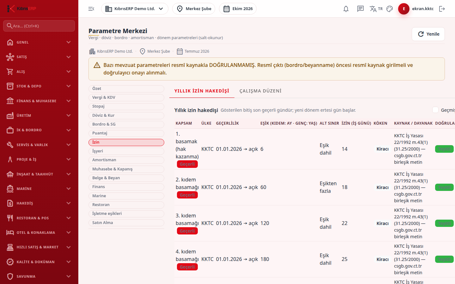
Task: Open the Döviz & Kur section
Action: [126, 115]
